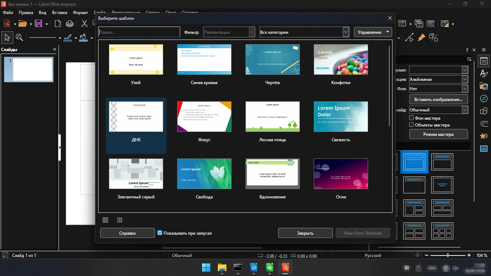491x276 pixels.
Task: Click the Print toolbar icon
Action: (x=70, y=24)
